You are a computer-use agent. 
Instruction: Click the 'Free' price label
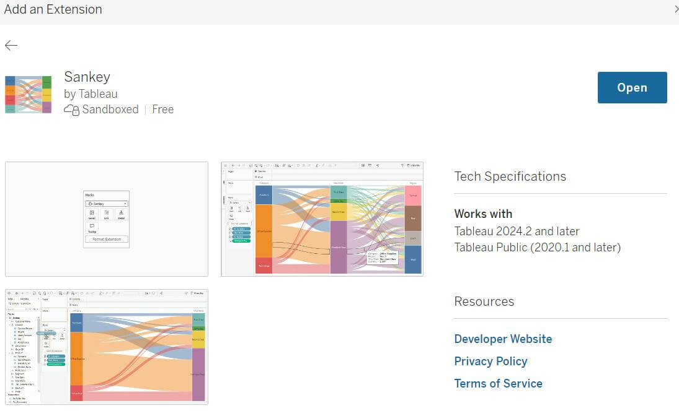click(x=163, y=110)
